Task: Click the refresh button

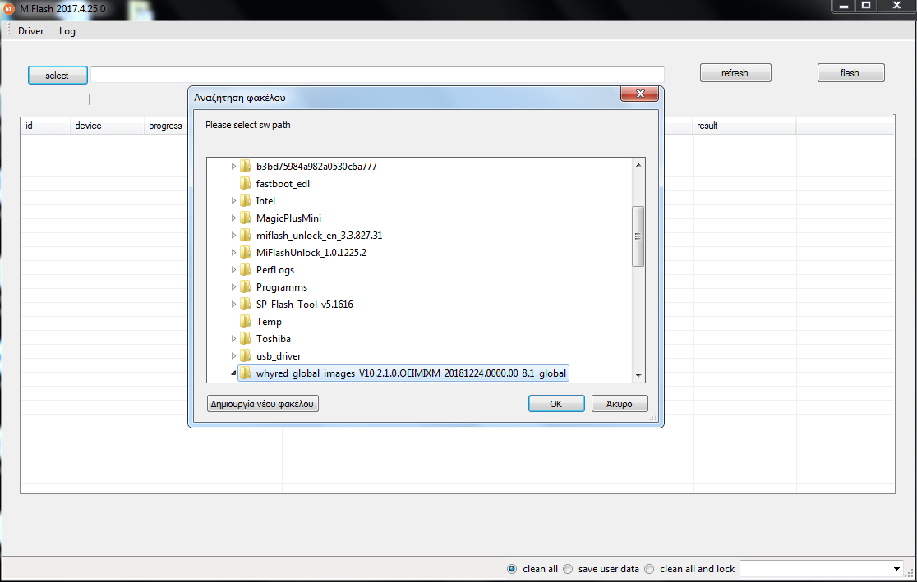Action: coord(735,72)
